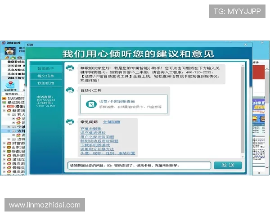Viewport: 270px width, 216px height.
Task: Expand the 棋类游 tree node
Action: [x=4, y=172]
